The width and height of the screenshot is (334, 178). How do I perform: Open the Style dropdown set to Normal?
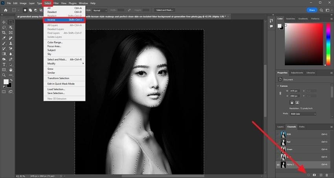coord(100,11)
